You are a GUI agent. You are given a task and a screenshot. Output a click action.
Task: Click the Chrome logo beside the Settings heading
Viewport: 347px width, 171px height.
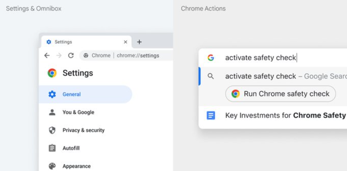tap(52, 73)
